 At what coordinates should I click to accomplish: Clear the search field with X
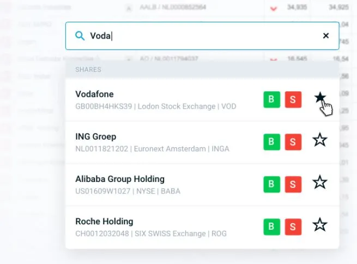pos(326,36)
